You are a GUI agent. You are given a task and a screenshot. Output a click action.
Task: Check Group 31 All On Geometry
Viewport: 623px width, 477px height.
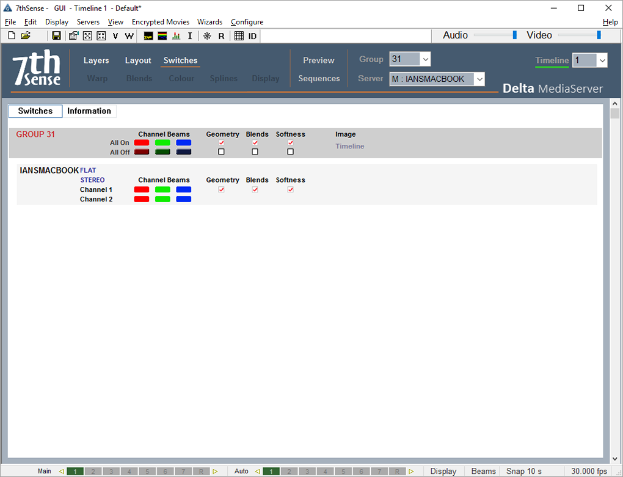(221, 142)
